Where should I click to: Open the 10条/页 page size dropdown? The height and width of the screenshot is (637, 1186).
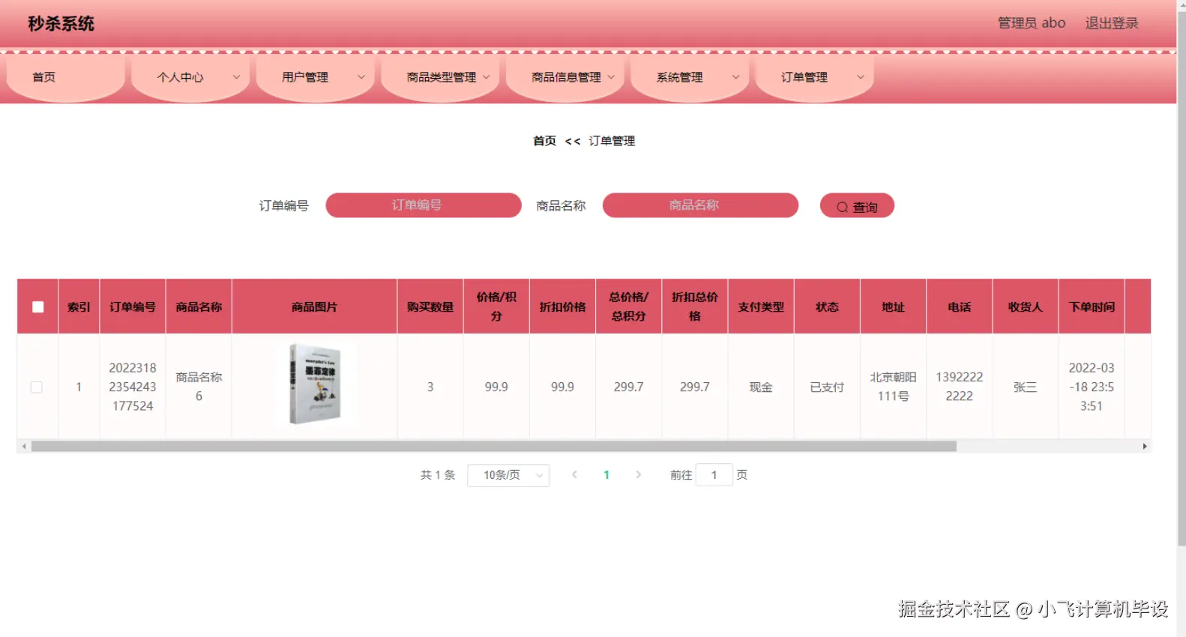click(x=508, y=475)
